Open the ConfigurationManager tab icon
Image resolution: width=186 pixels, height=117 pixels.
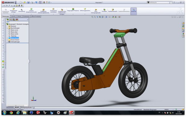14,20
